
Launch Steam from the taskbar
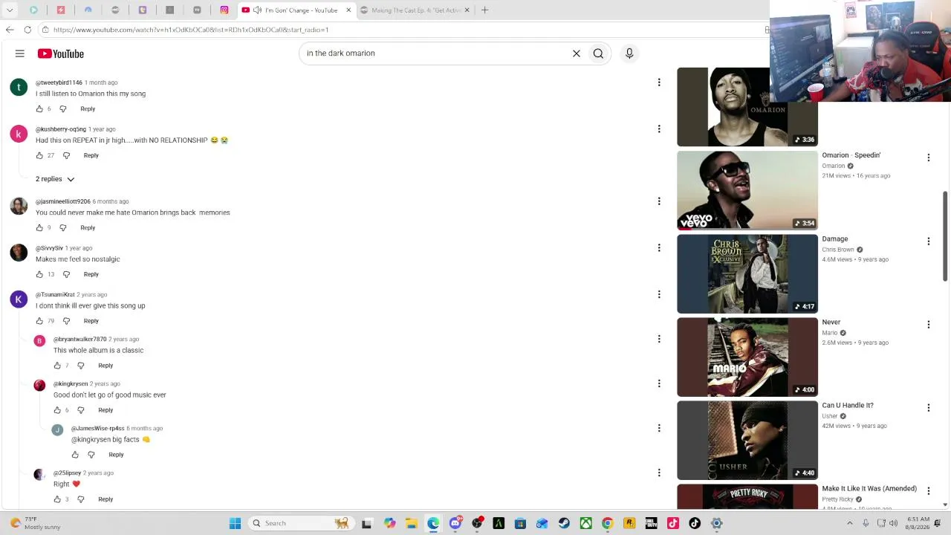pos(564,523)
